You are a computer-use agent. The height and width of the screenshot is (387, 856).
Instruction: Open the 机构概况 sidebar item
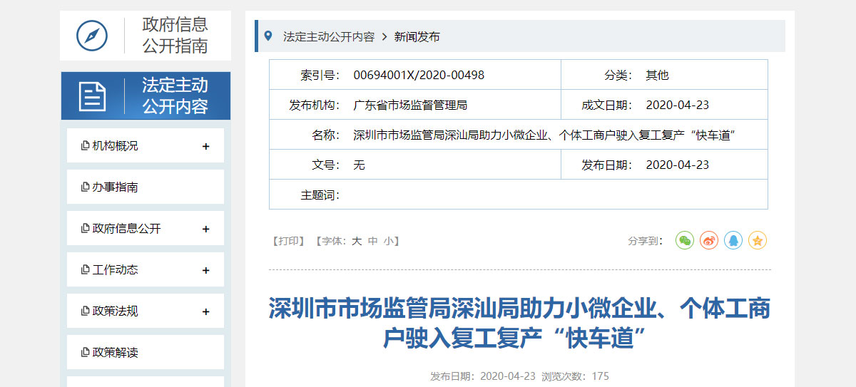coord(146,145)
